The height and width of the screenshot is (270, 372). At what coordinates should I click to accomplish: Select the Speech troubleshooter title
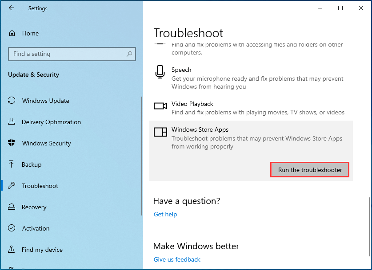[x=181, y=70]
